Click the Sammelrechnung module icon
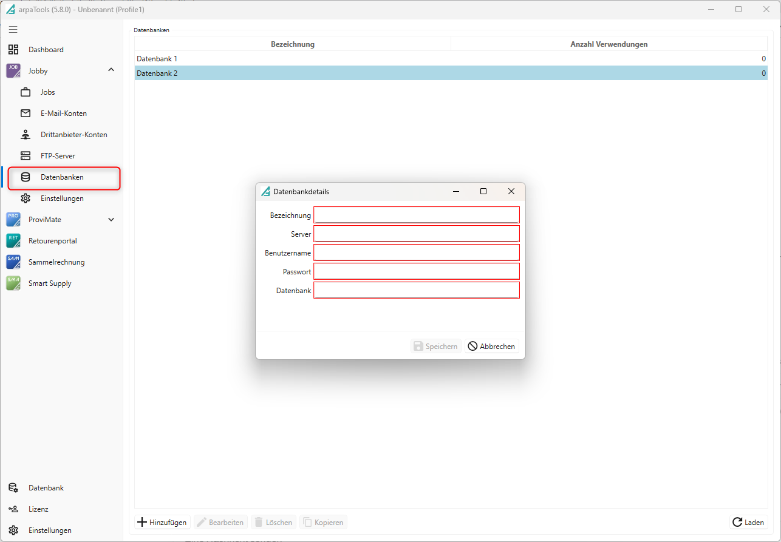Screen dimensions: 781x542 (x=13, y=262)
